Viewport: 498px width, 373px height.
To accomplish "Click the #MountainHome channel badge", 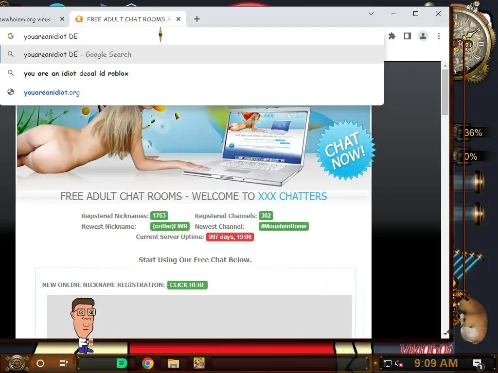I will [x=284, y=226].
